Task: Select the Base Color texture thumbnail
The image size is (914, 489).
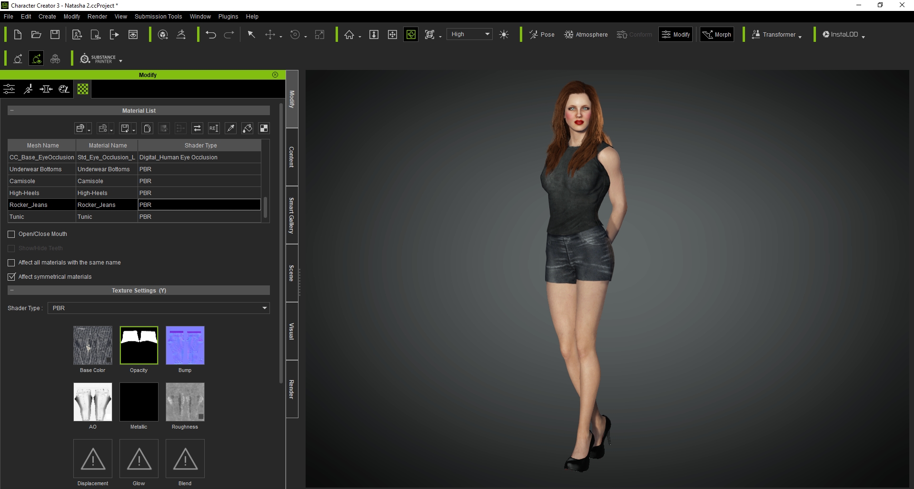Action: [x=93, y=345]
